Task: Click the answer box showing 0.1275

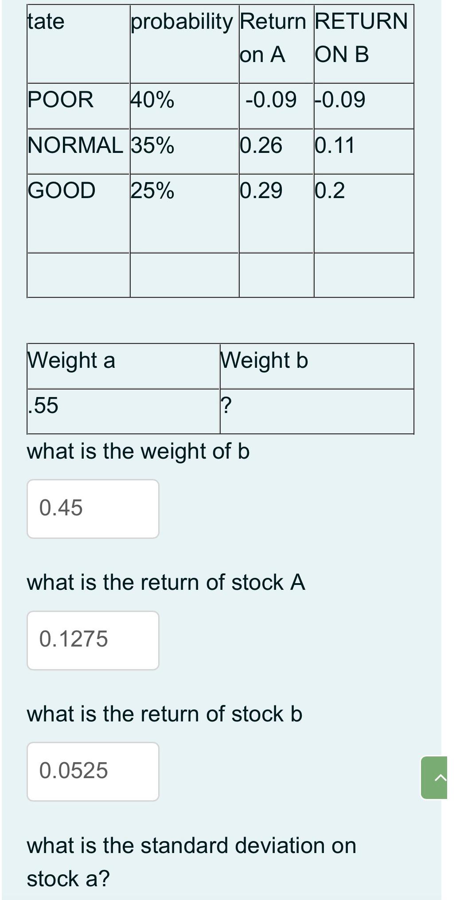Action: coord(93,639)
